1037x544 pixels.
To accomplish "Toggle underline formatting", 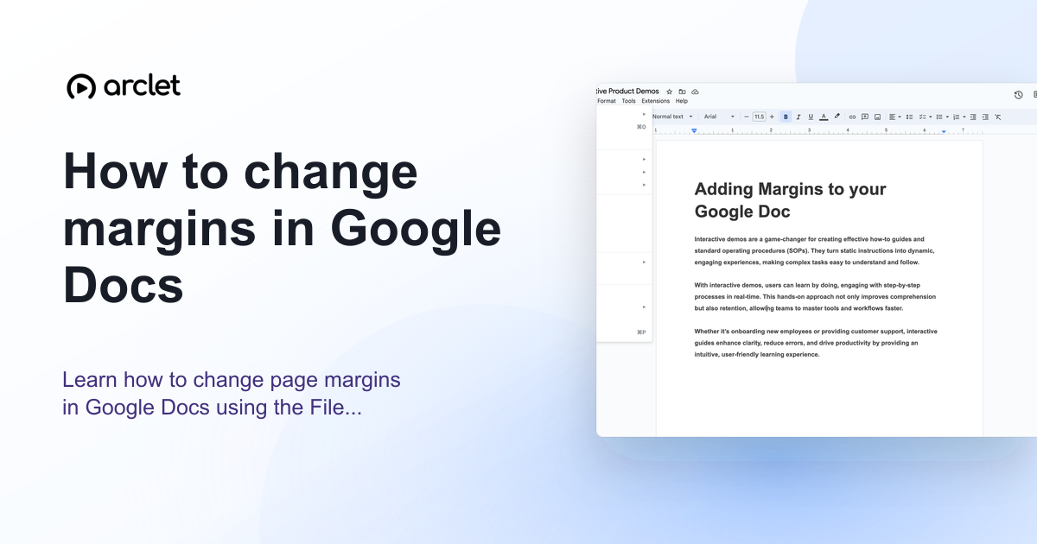I will (811, 117).
